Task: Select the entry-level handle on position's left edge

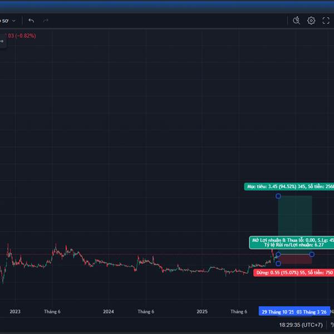Action: point(278,254)
